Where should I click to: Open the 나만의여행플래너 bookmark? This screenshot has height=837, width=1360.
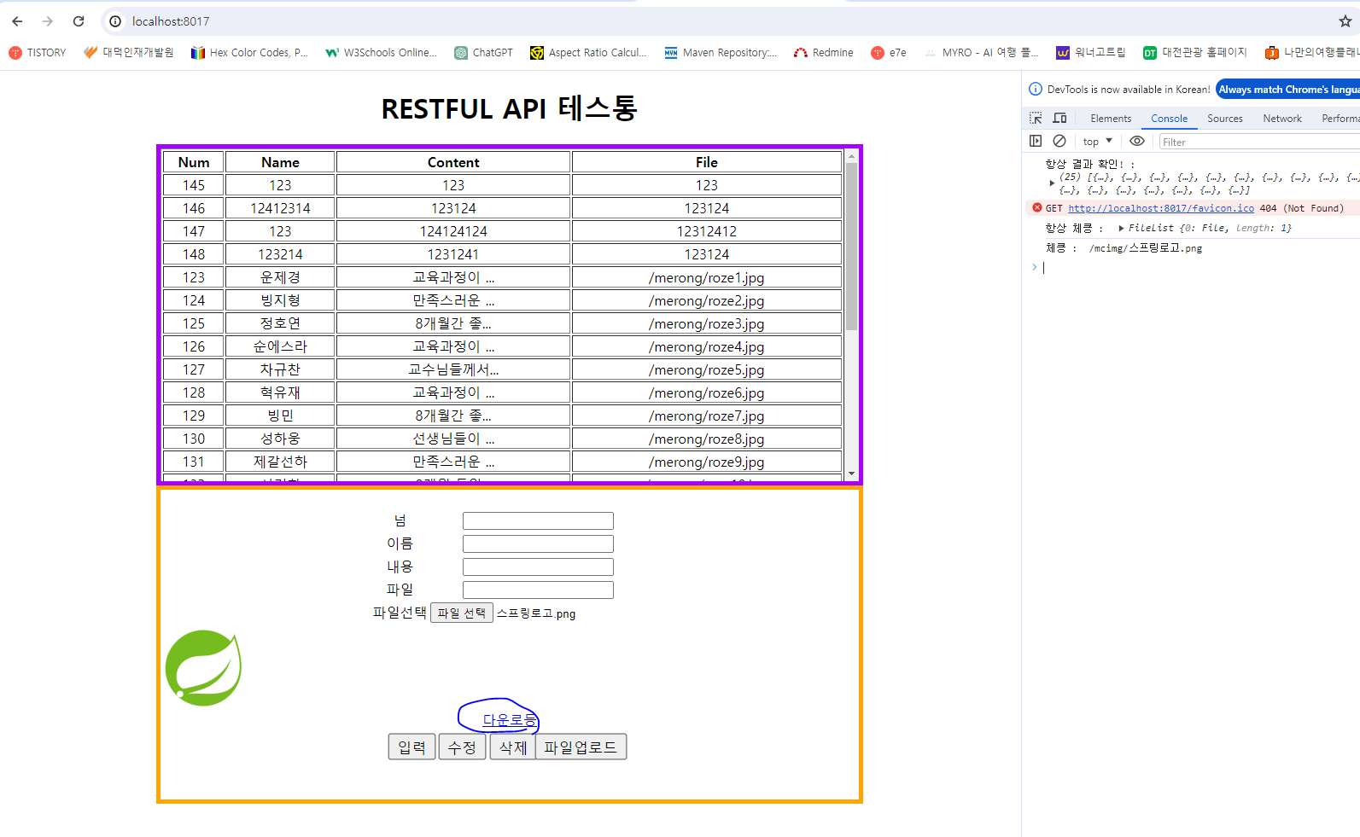1312,53
